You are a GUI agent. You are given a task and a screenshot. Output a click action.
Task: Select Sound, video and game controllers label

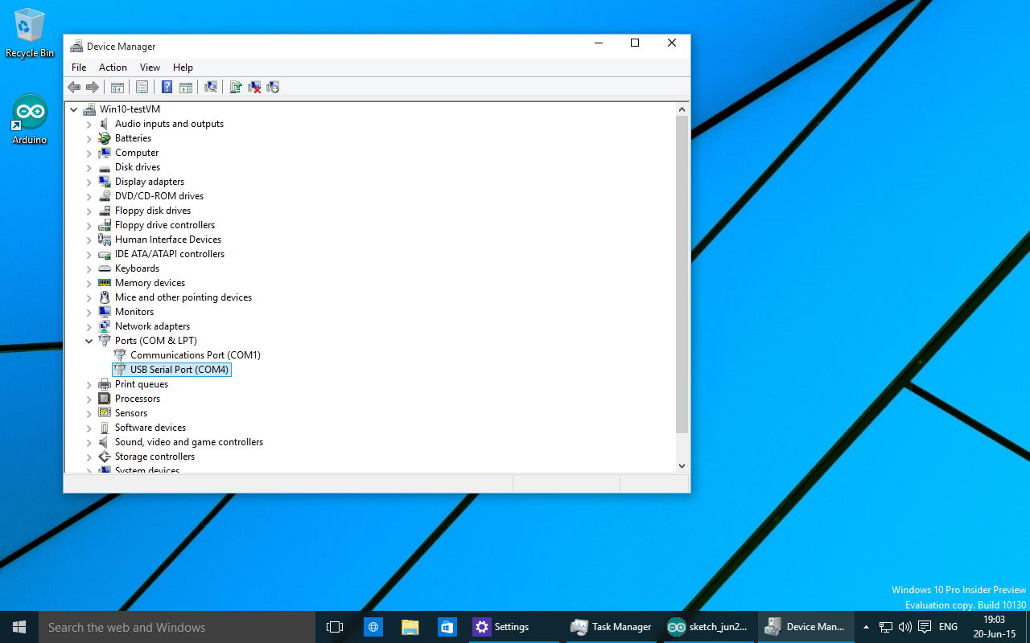click(x=189, y=442)
